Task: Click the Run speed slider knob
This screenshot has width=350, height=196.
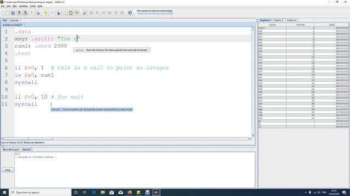Action: (x=171, y=14)
